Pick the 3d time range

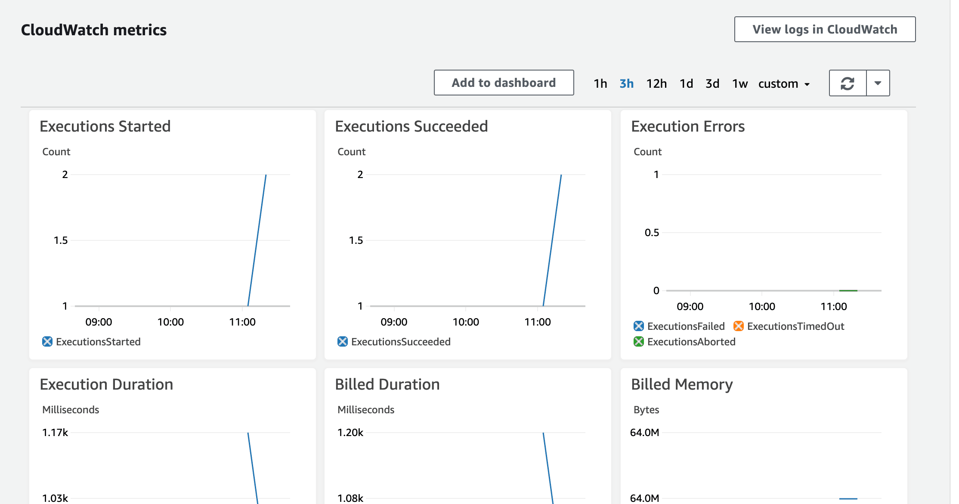click(712, 83)
